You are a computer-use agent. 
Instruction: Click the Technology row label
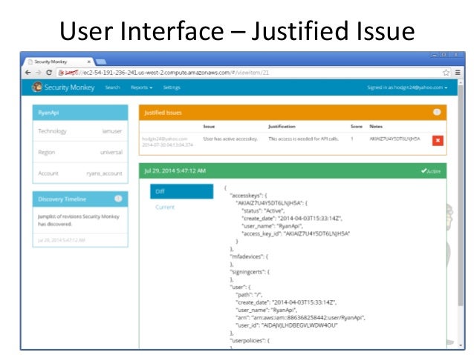pos(52,131)
